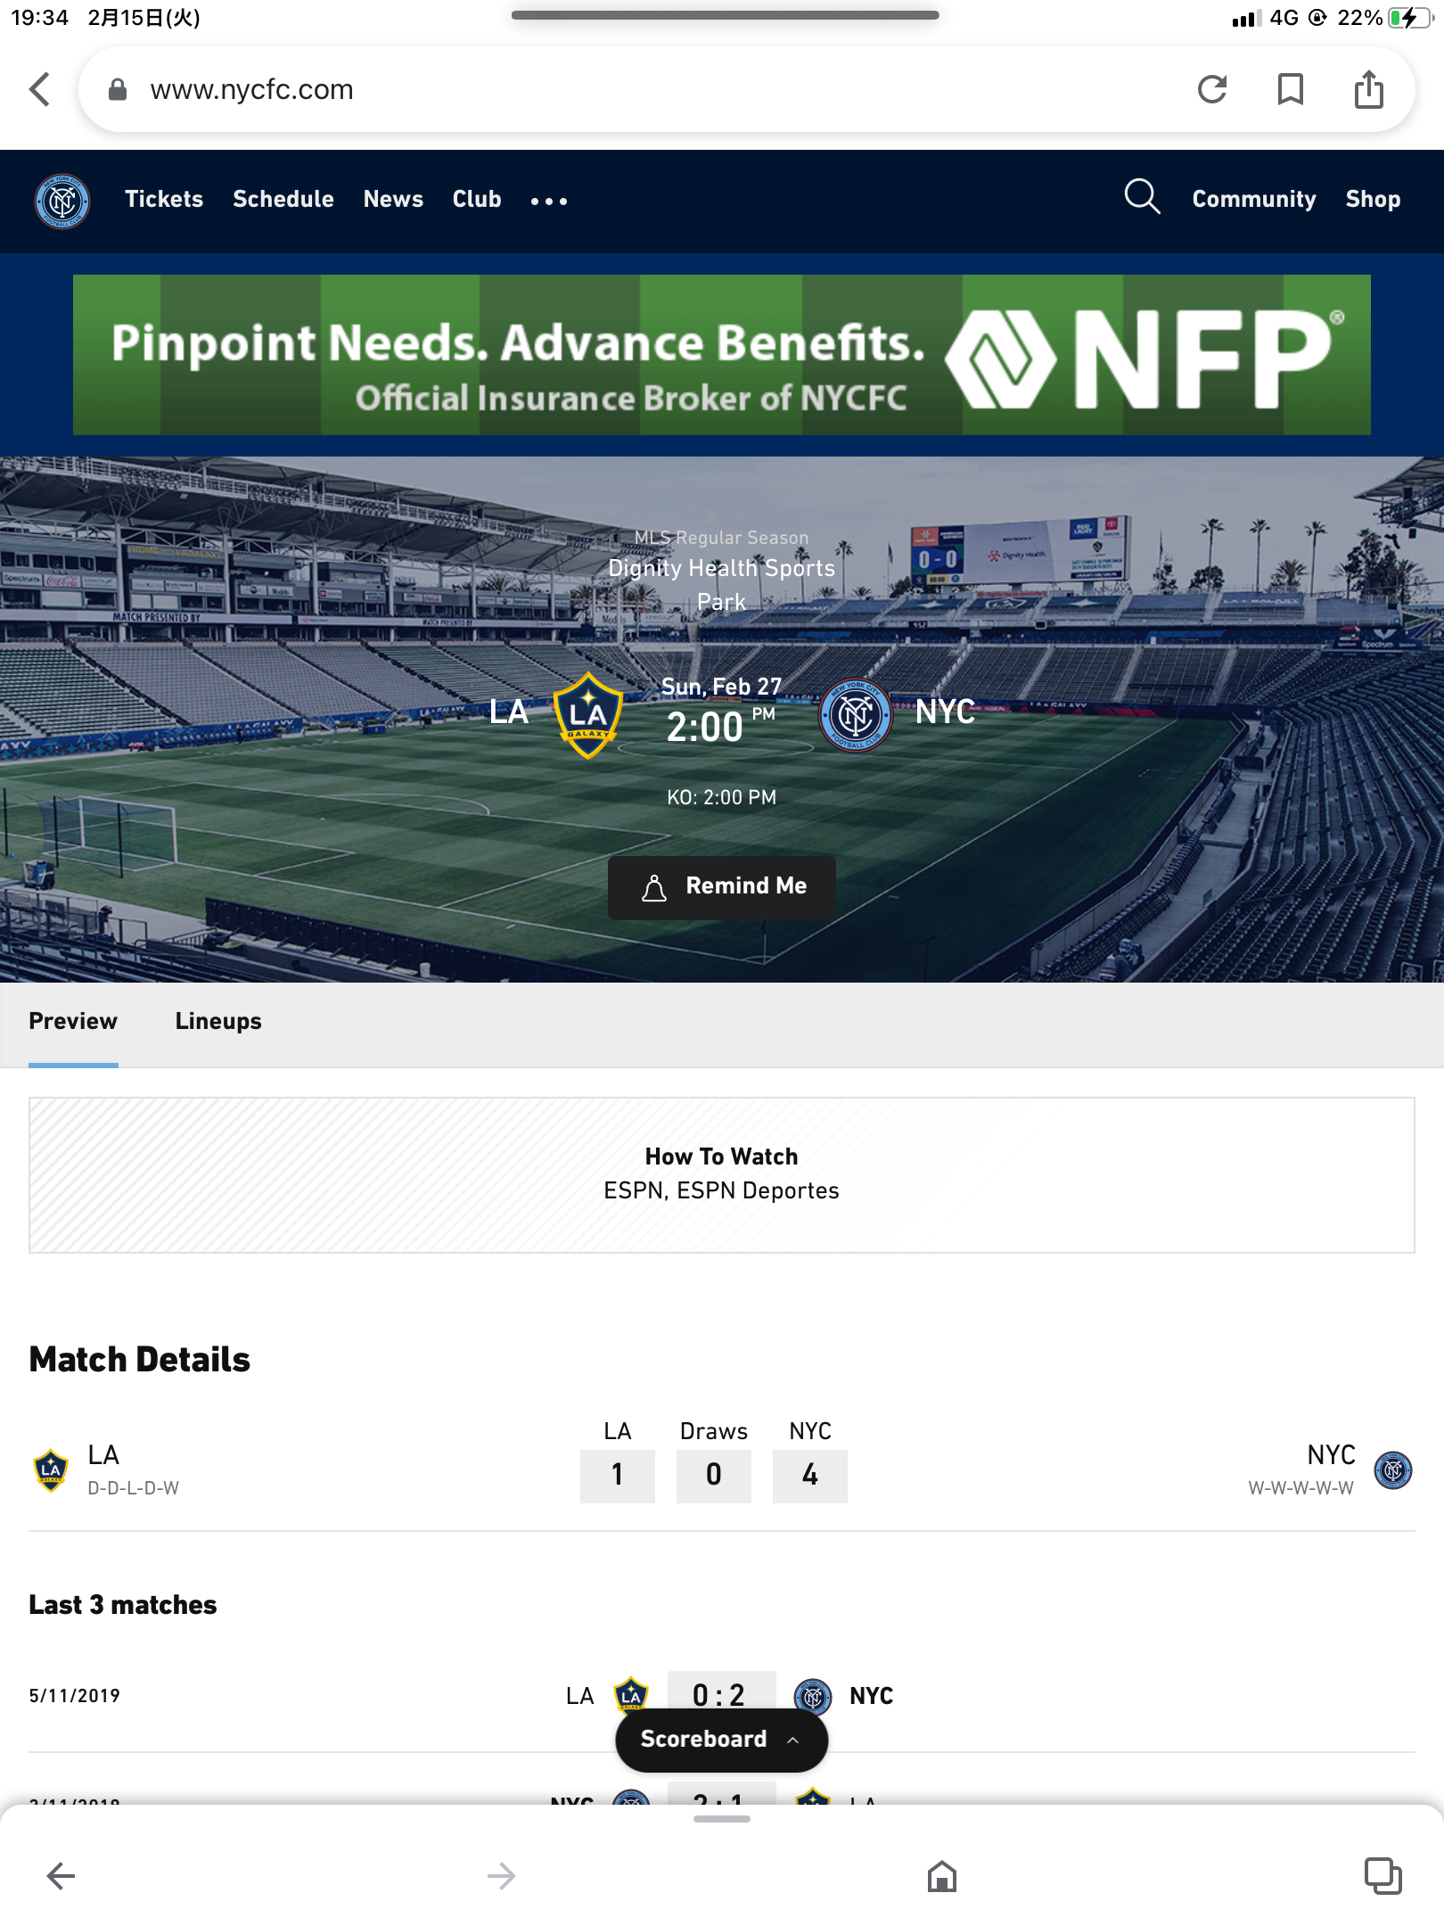This screenshot has width=1444, height=1926.
Task: Bookmark this page
Action: click(x=1290, y=89)
